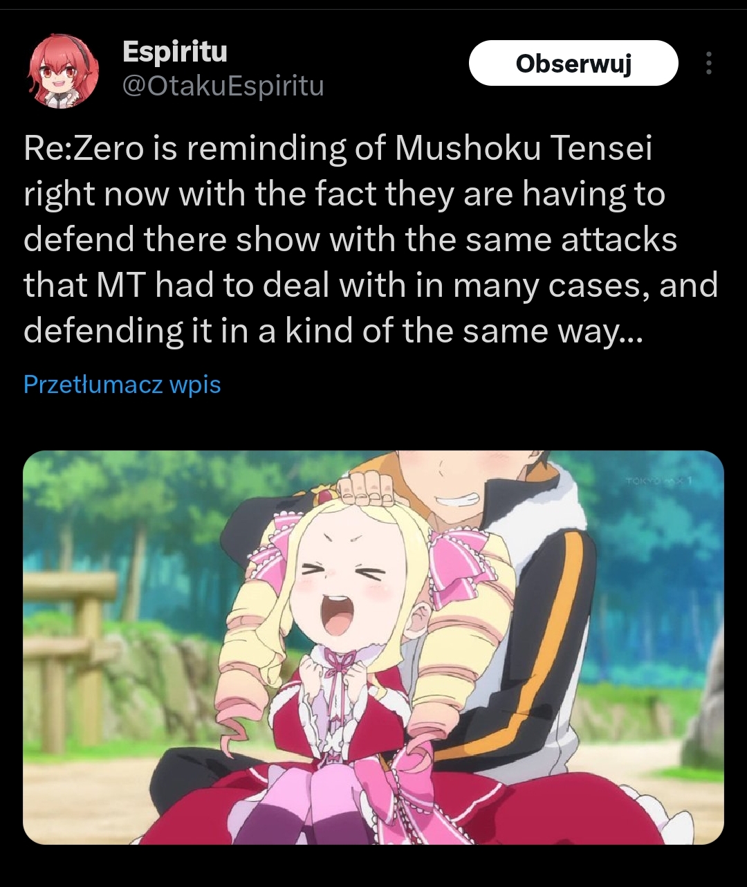Click the words "Mushoku Tensei" in the post
747x887 pixels.
coord(524,149)
